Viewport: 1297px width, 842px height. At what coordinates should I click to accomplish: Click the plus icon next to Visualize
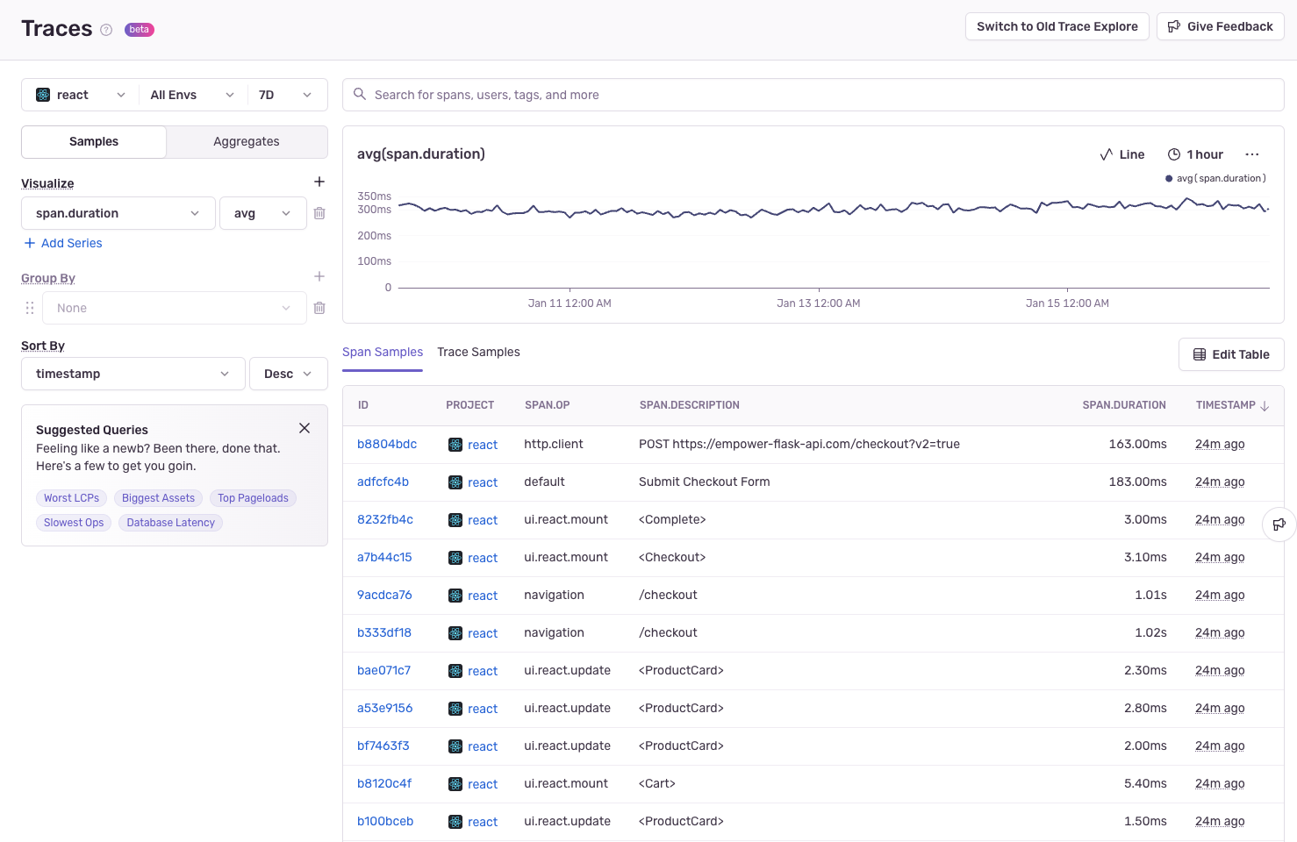tap(319, 182)
